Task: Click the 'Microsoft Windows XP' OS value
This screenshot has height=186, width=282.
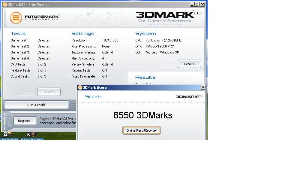Action: [162, 52]
